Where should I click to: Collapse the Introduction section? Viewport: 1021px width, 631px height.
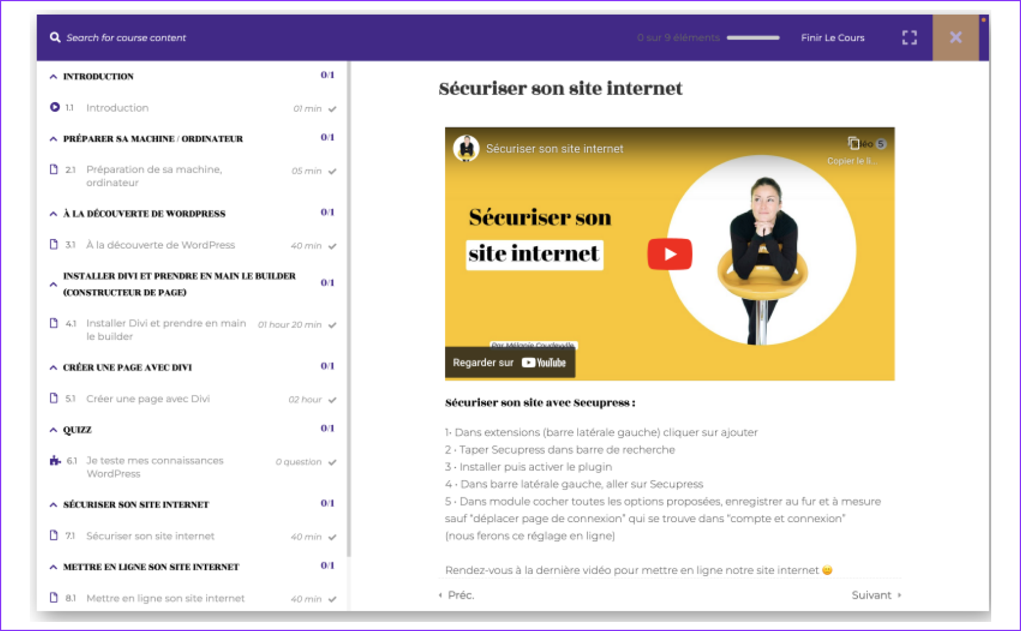[x=54, y=77]
